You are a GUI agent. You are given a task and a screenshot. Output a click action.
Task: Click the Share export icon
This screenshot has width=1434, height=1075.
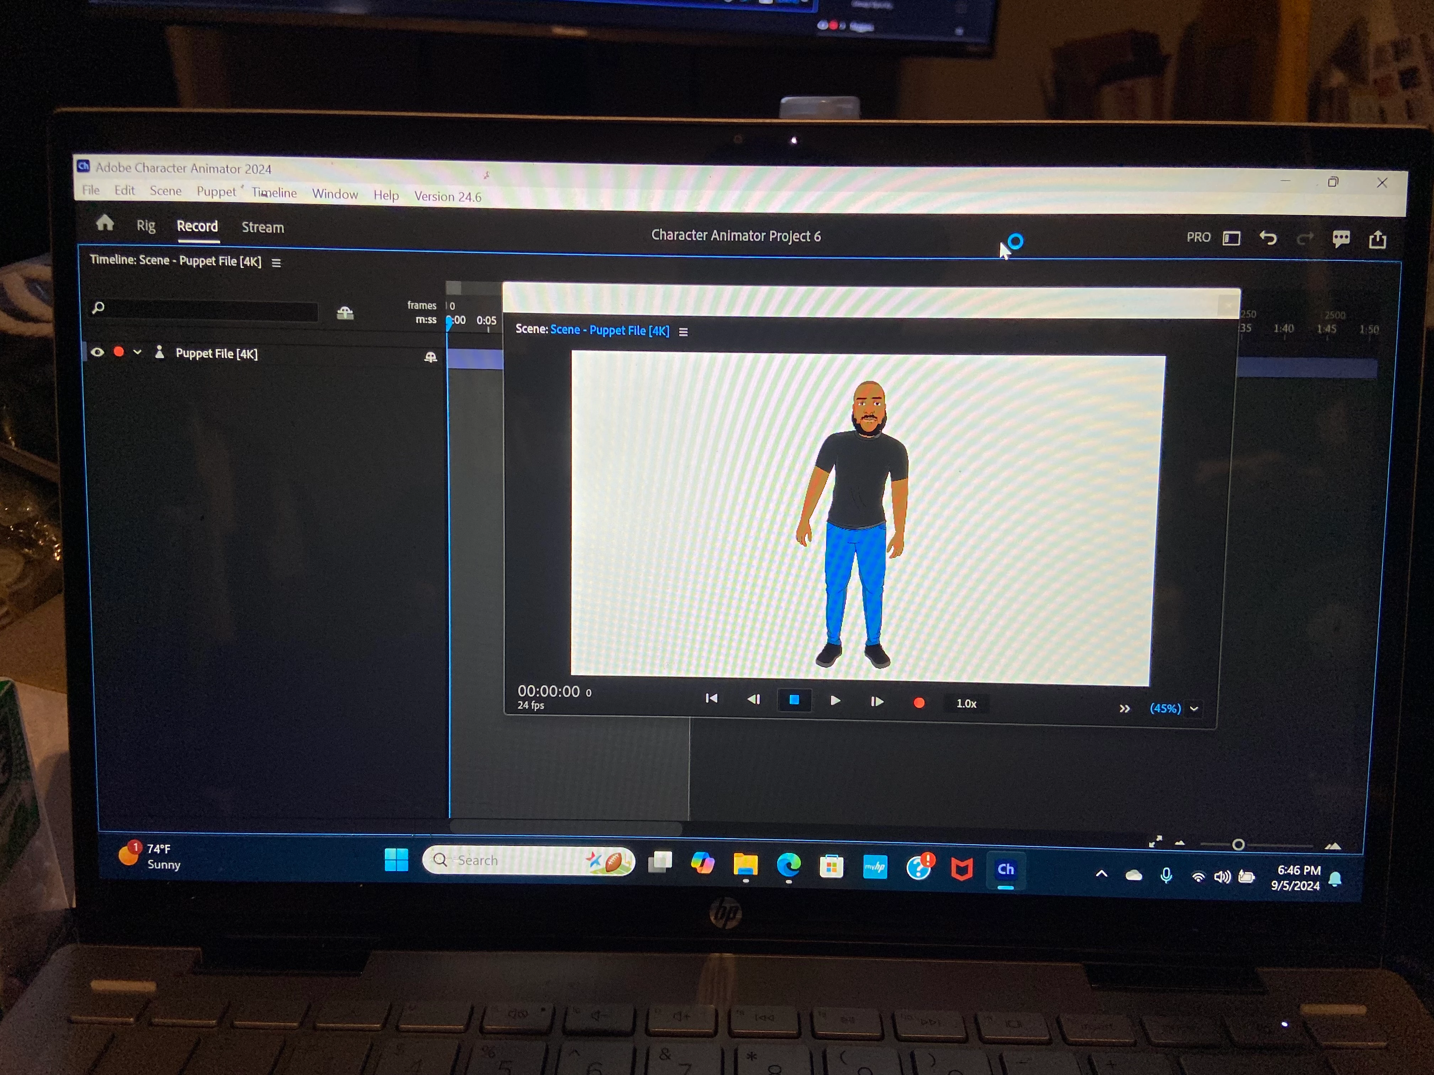coord(1377,240)
